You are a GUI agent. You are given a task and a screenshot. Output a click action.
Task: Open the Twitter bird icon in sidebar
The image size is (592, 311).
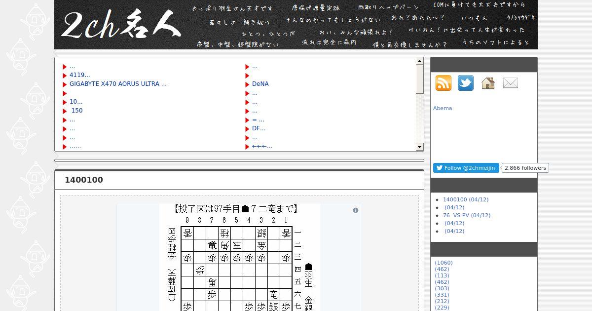tap(466, 83)
